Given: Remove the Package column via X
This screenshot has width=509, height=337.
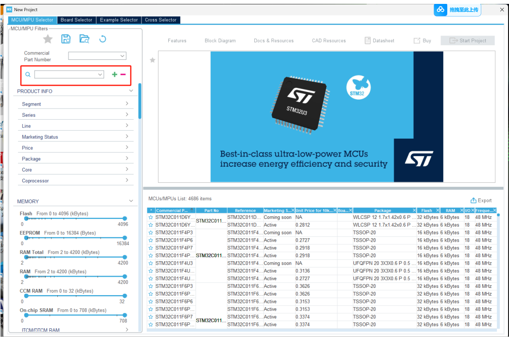Looking at the screenshot, I should pos(414,211).
